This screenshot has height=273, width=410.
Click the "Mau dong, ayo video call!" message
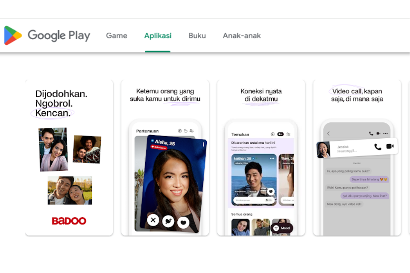(x=344, y=204)
